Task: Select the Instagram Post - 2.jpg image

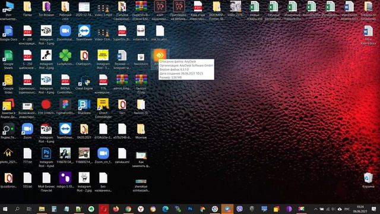Action: tap(84, 178)
